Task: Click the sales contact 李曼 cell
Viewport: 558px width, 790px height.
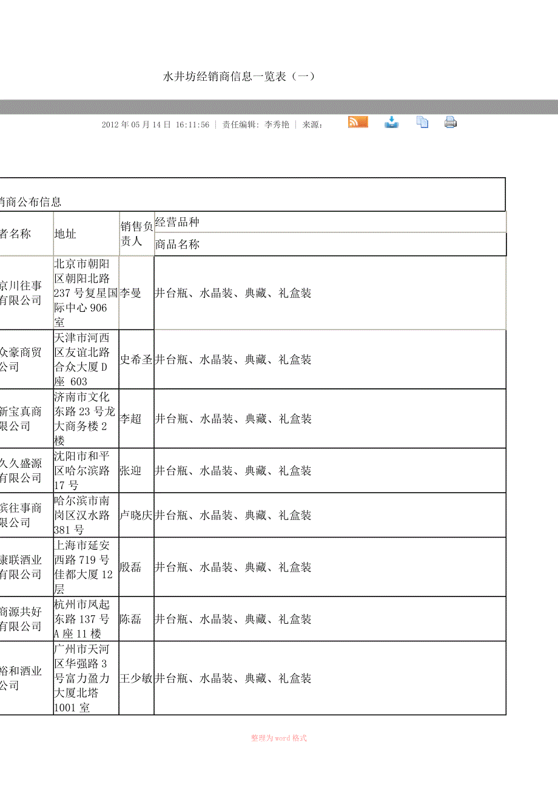Action: pos(130,293)
